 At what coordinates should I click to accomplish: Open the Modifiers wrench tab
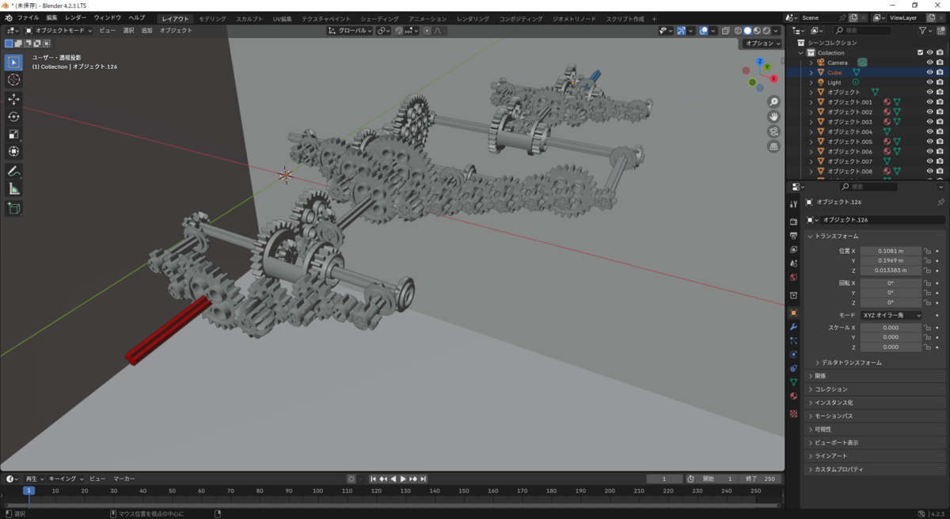tap(793, 327)
